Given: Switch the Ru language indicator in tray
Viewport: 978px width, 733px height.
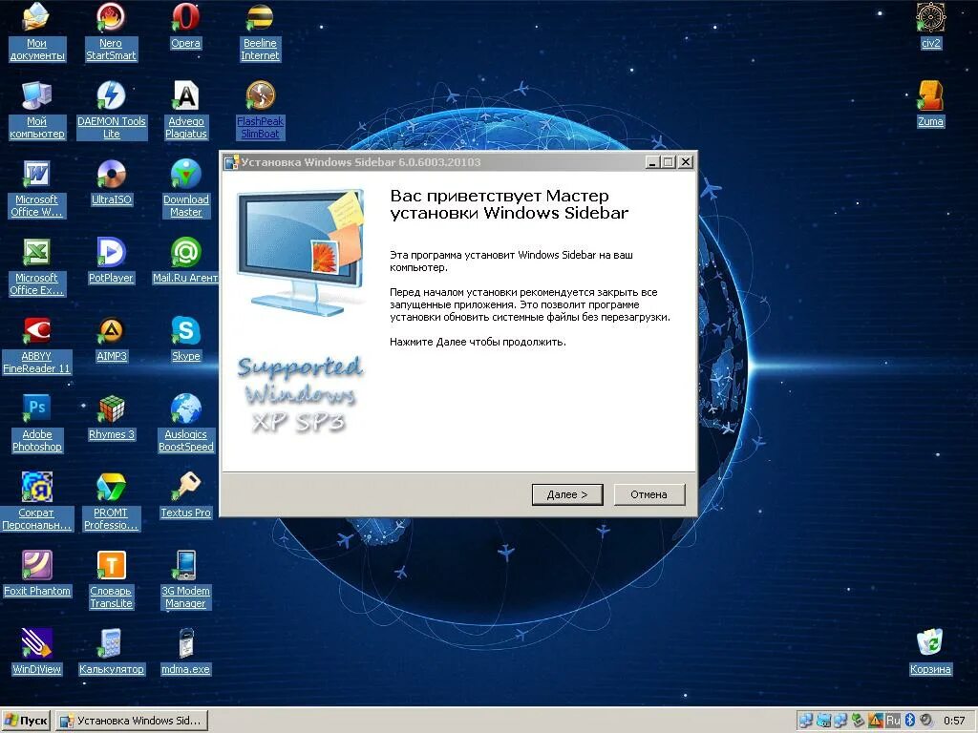Looking at the screenshot, I should [x=893, y=721].
